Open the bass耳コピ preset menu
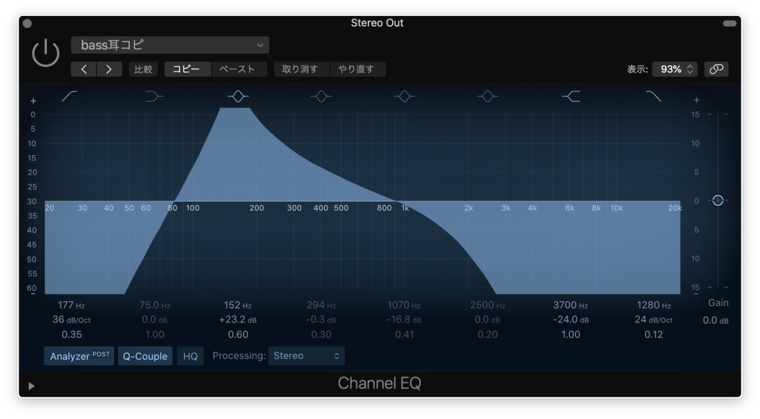Image resolution: width=760 pixels, height=419 pixels. click(x=170, y=45)
